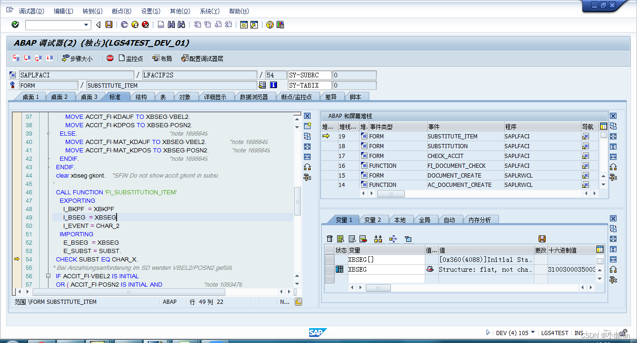The width and height of the screenshot is (637, 343).
Task: Click the yellow Exit arrow icon
Action: pos(135,25)
